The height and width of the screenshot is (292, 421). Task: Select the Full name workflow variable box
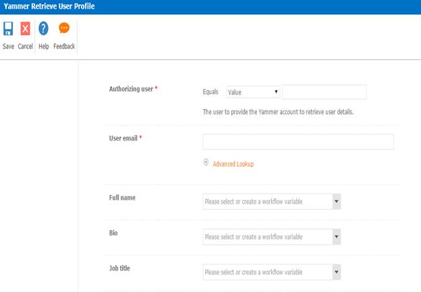(x=267, y=202)
